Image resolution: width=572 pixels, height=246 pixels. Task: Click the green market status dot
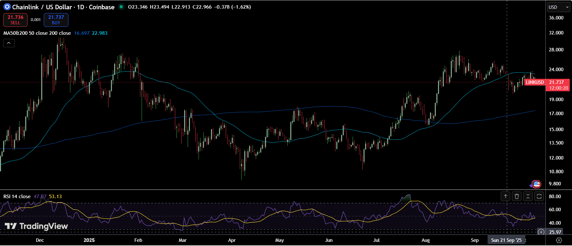coord(121,7)
